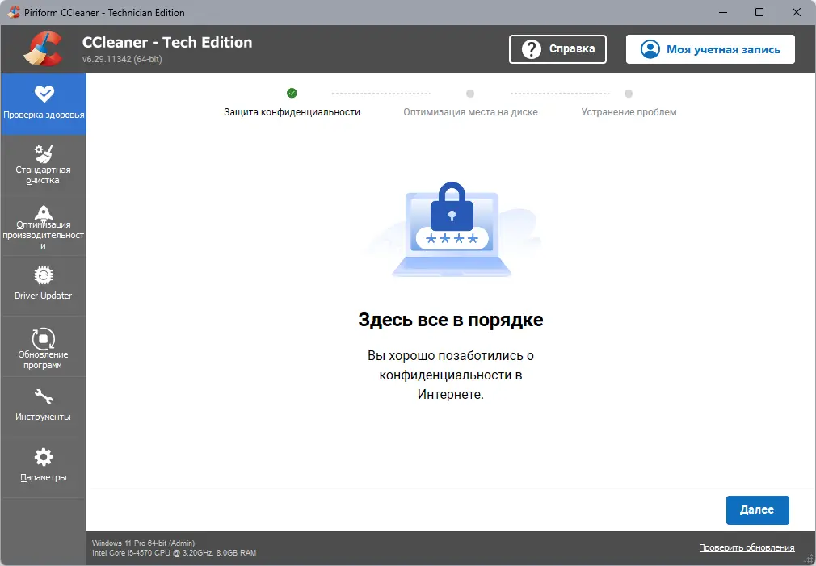
Task: Click the version text v6.29.11342 (64-bit)
Action: tap(122, 59)
